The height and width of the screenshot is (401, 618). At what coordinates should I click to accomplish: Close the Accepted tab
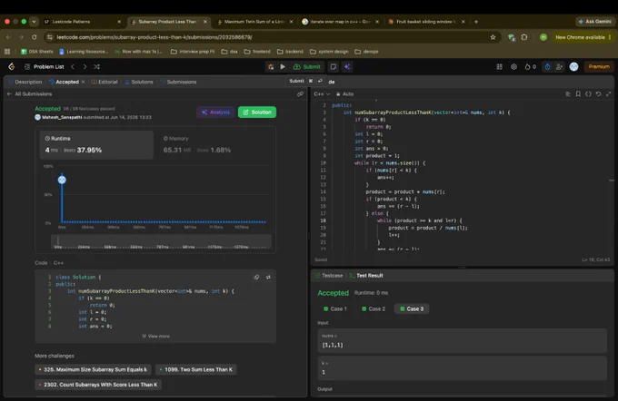coord(83,82)
